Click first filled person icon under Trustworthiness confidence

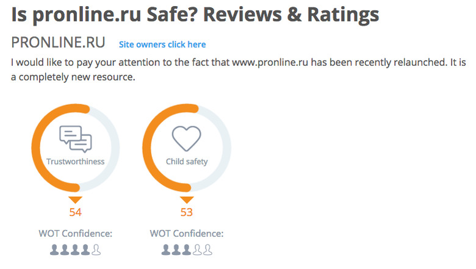[54, 250]
